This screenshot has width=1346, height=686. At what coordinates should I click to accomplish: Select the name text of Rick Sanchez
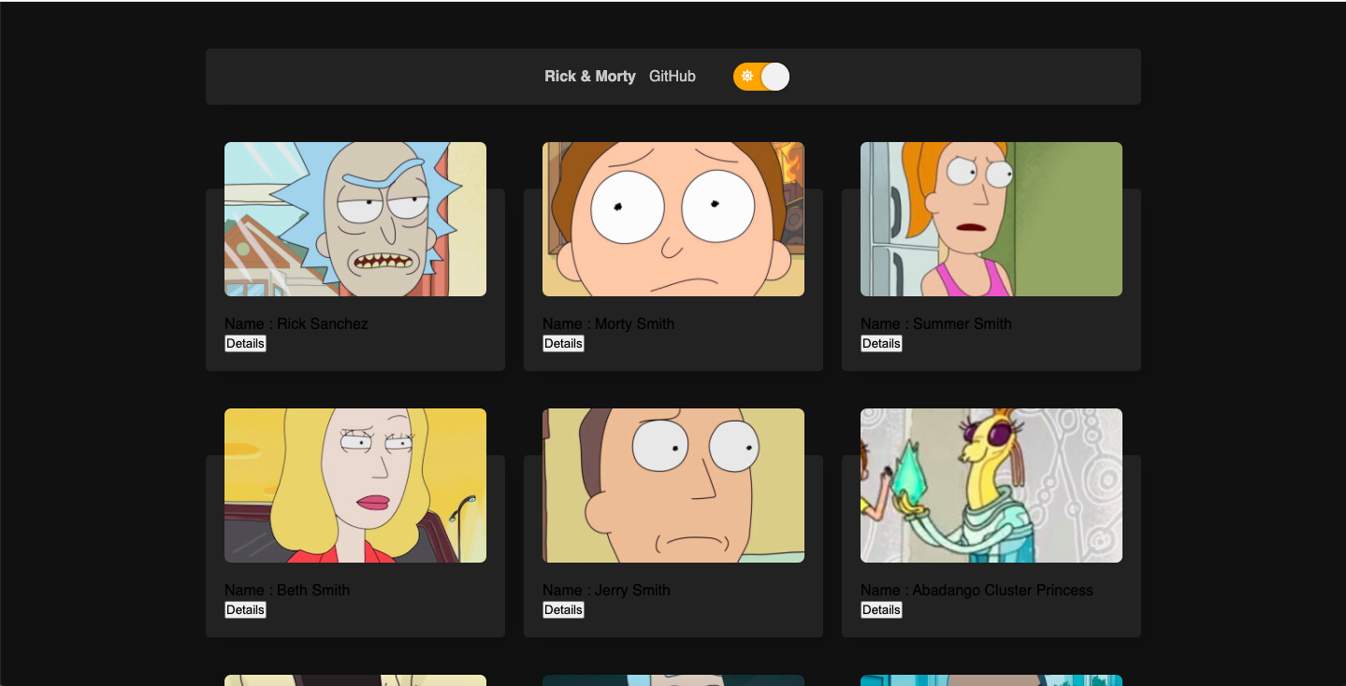tap(297, 323)
